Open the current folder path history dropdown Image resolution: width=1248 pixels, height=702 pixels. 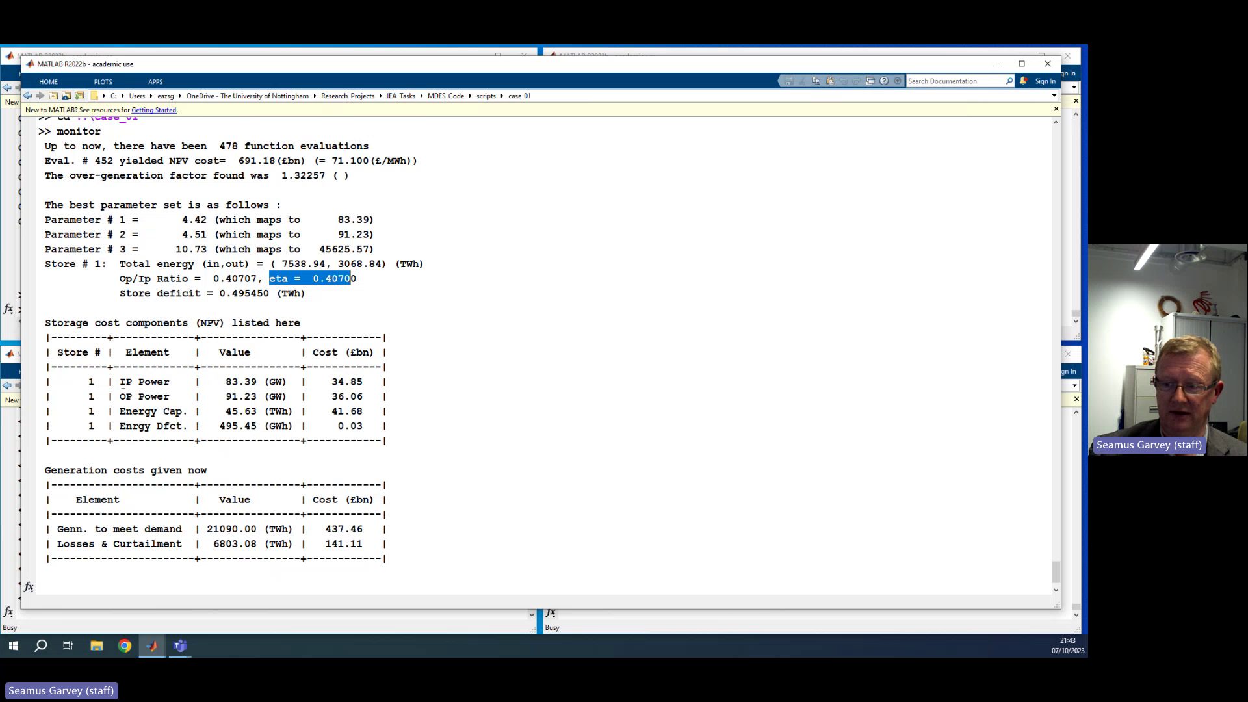pyautogui.click(x=1054, y=96)
